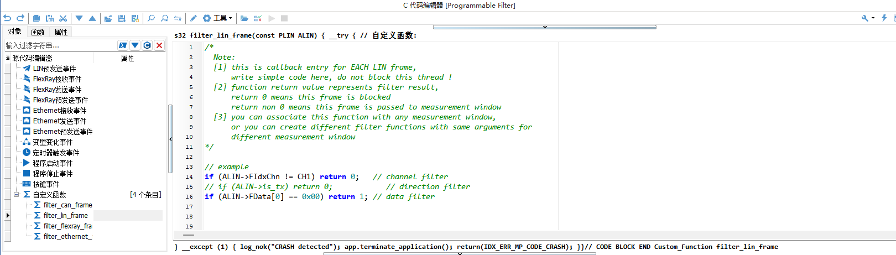Open the find magnifier tool
This screenshot has width=896, height=255.
151,18
